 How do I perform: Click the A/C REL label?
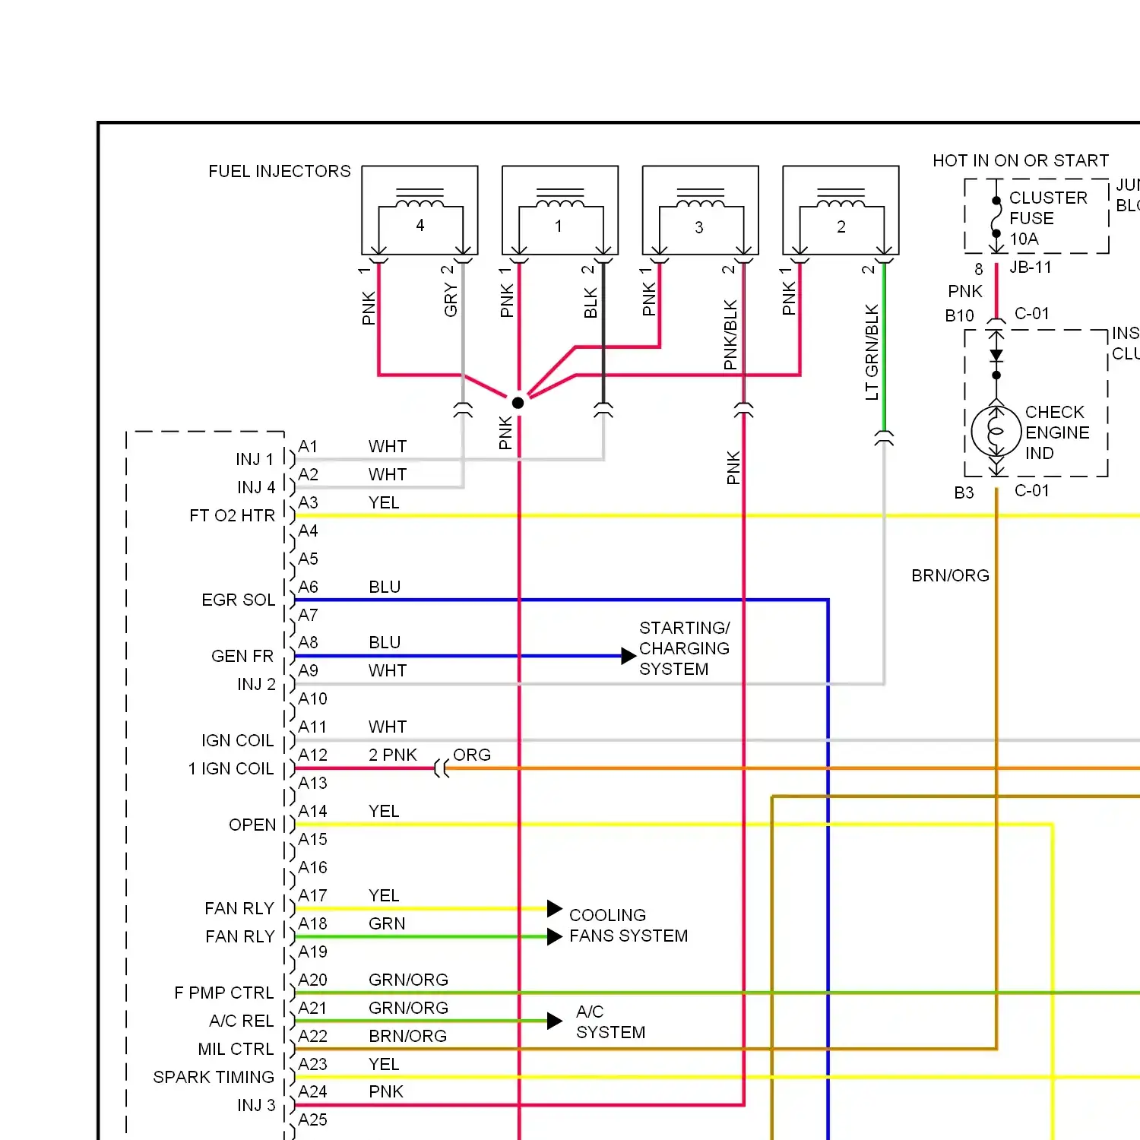[x=242, y=1021]
